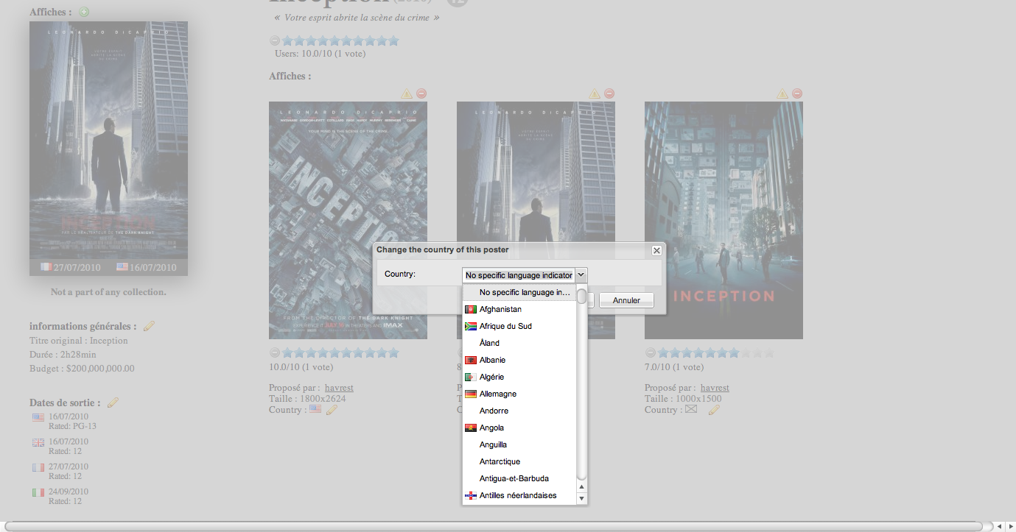Screen dimensions: 1016x532
Task: Edit Dates de sortie with the pencil icon
Action: point(113,402)
